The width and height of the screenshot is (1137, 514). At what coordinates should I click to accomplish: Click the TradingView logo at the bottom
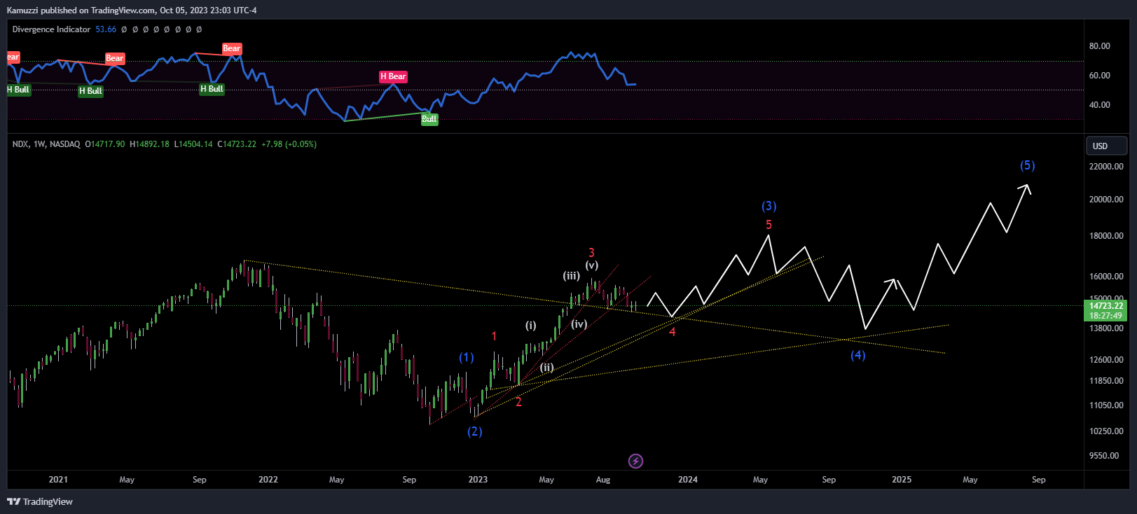[x=40, y=501]
